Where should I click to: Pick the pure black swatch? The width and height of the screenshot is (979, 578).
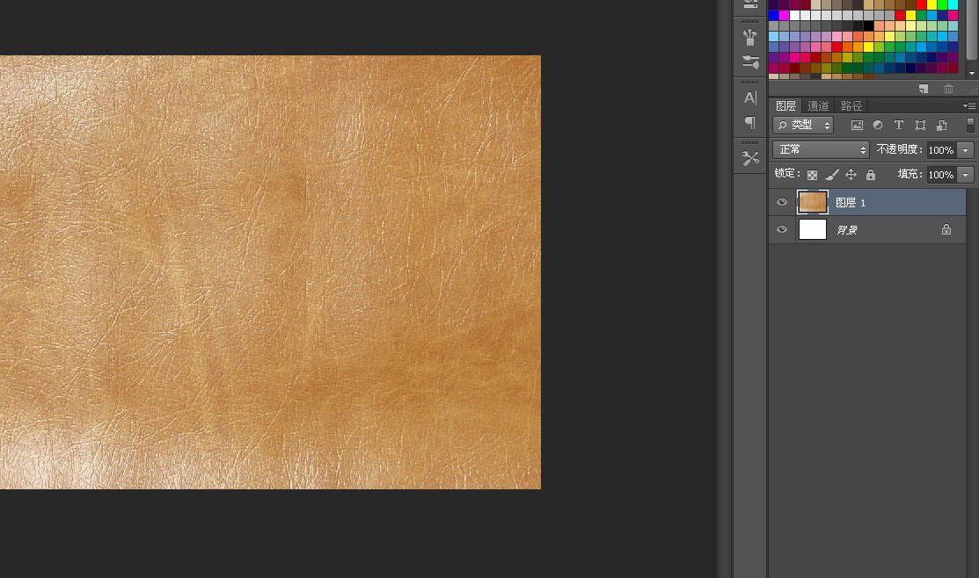pyautogui.click(x=868, y=25)
